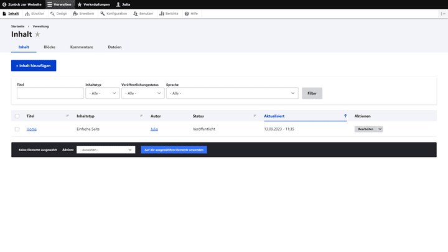Click the Inhalt hinzufügen button
Screen dimensions: 448x252
pos(34,65)
